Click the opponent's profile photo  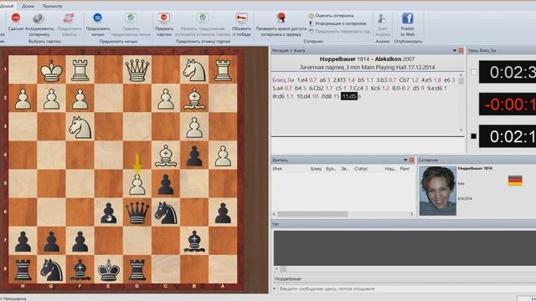click(437, 191)
